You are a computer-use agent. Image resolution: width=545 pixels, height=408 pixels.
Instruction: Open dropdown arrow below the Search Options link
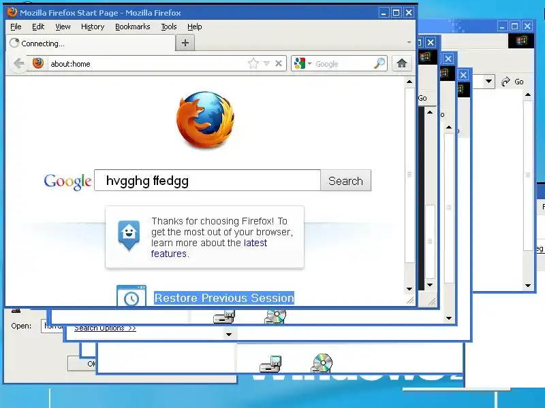click(x=229, y=335)
